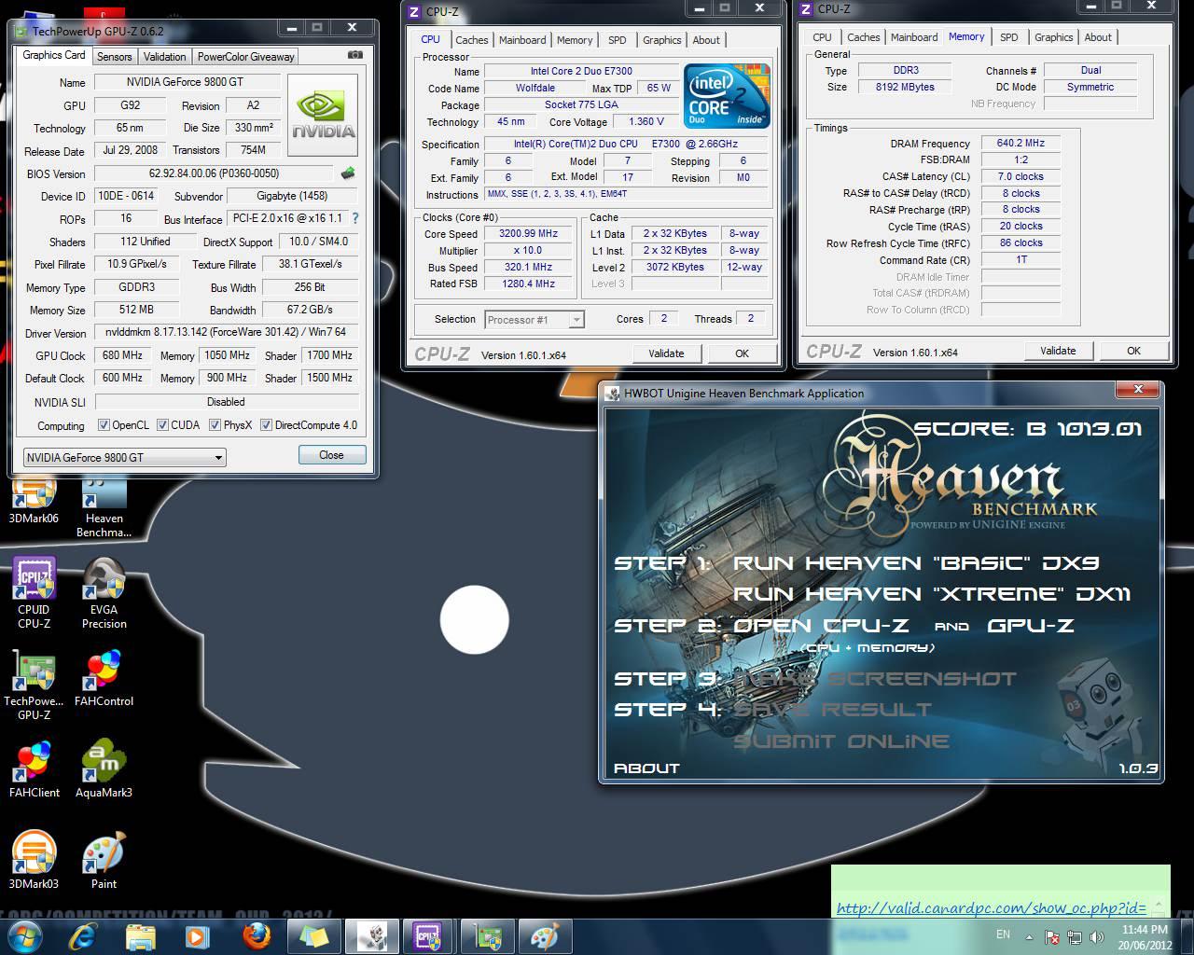1194x955 pixels.
Task: Click OK in the CPU-Z Memory window
Action: pos(1133,351)
